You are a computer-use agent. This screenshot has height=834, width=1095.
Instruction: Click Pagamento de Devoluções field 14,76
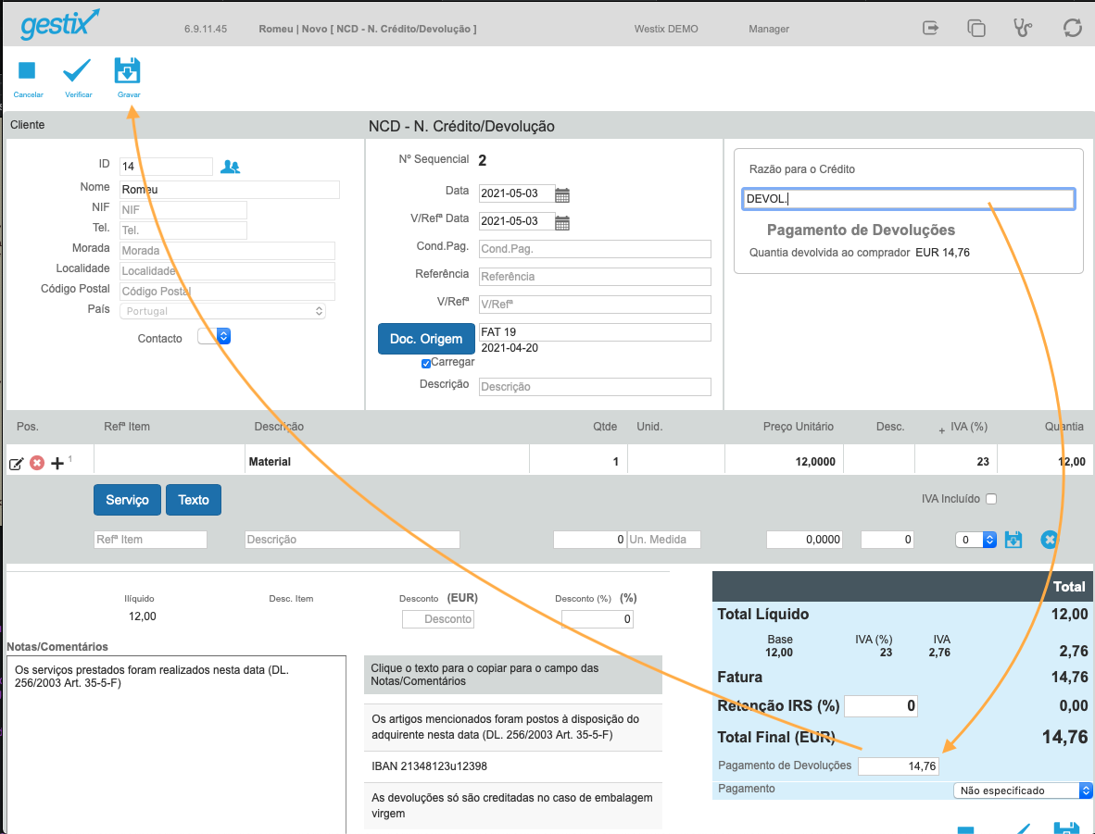click(x=898, y=766)
